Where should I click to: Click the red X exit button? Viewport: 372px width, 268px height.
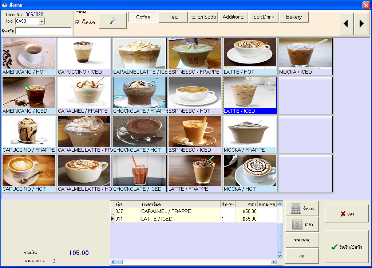(347, 214)
